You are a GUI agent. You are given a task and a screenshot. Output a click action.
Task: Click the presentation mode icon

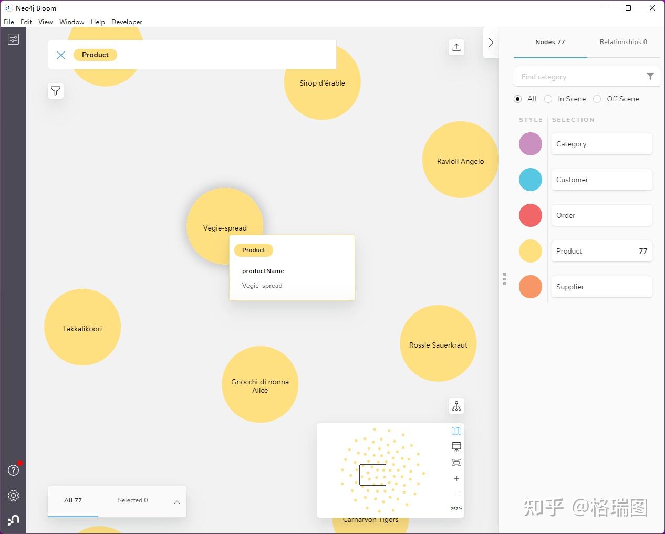coord(456,447)
